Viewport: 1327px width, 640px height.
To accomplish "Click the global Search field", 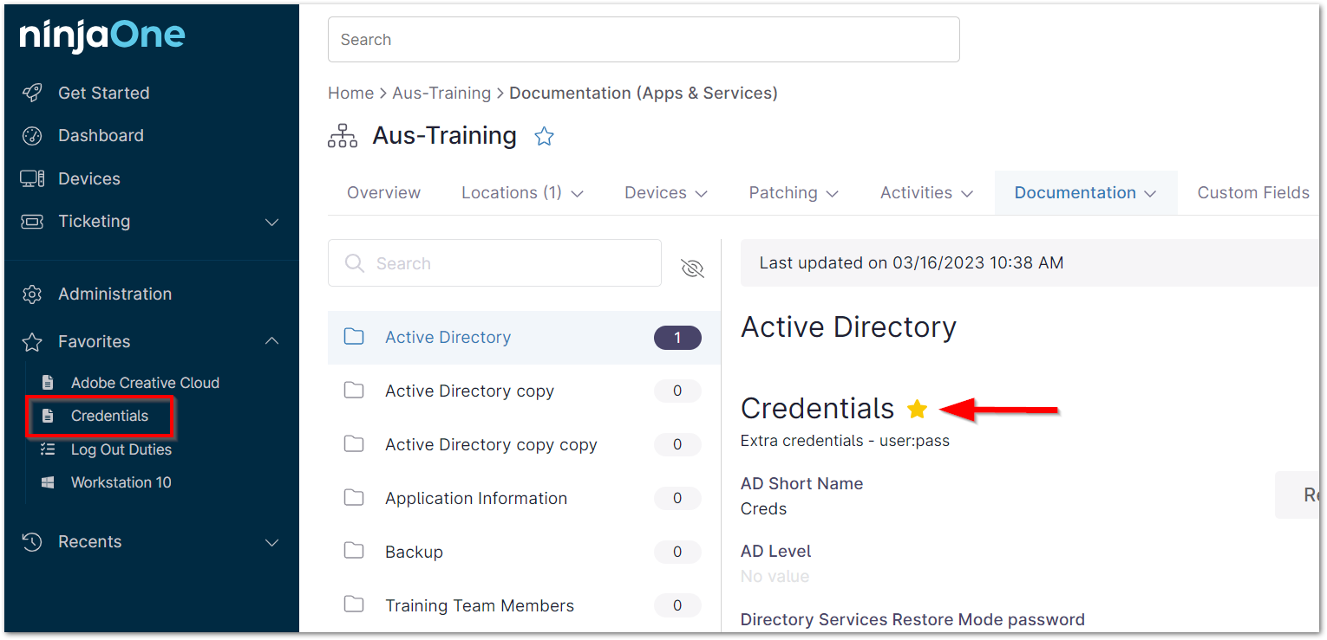I will click(643, 40).
